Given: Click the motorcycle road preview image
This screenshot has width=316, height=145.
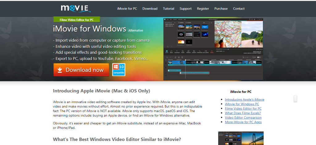Looking at the screenshot, I should point(252,34).
